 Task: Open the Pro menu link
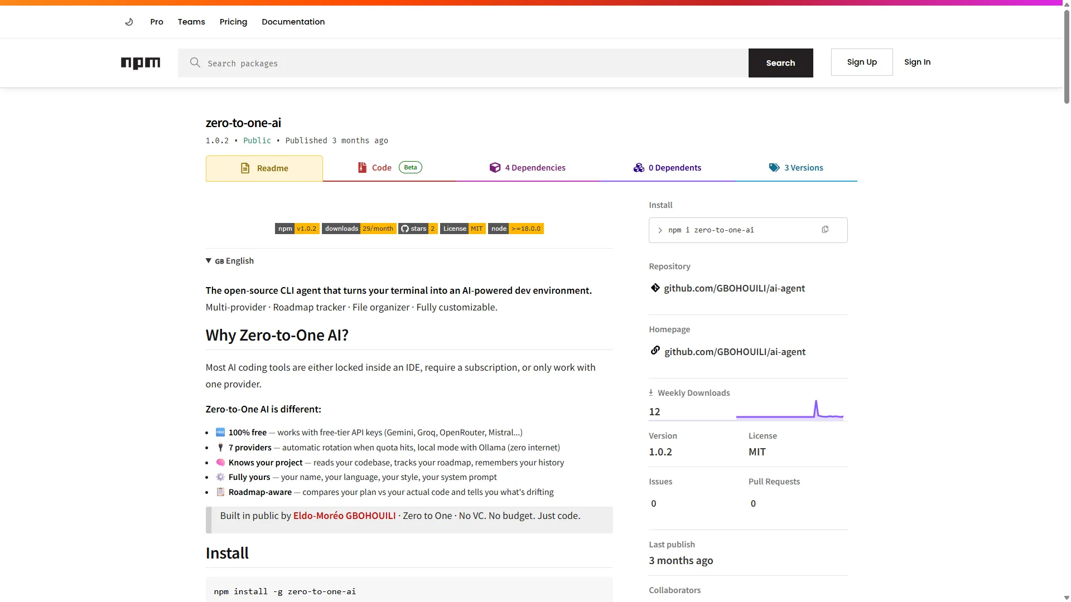pos(157,22)
